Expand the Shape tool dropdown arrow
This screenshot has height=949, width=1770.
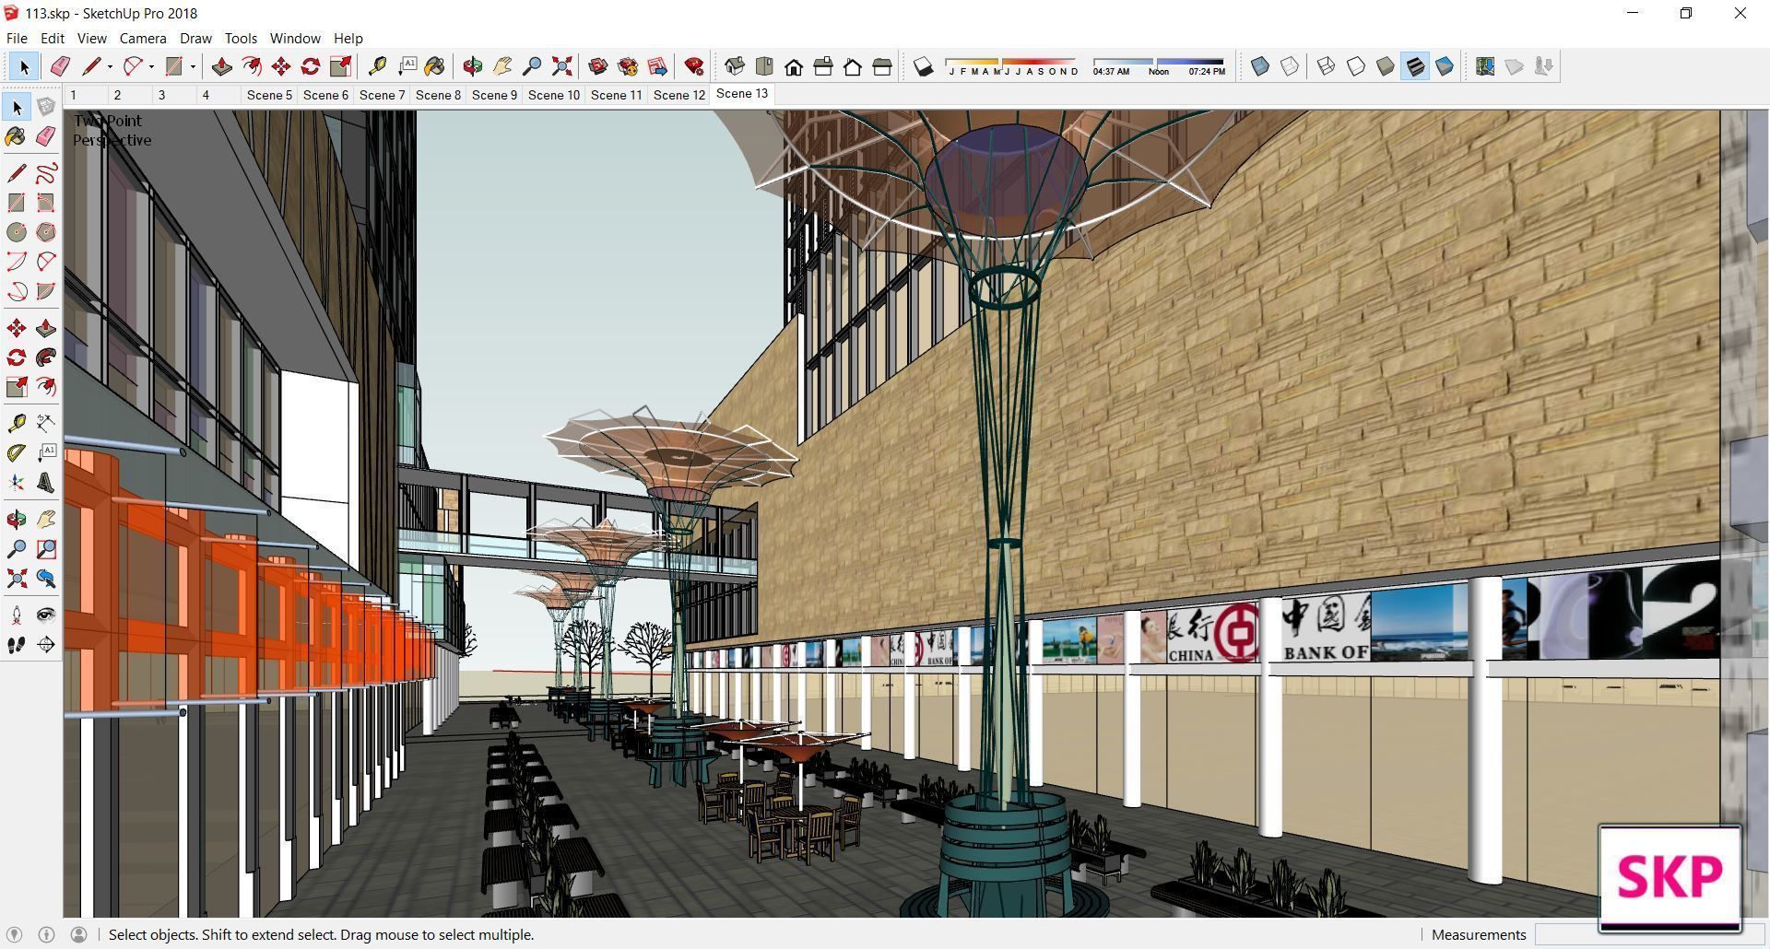[193, 66]
